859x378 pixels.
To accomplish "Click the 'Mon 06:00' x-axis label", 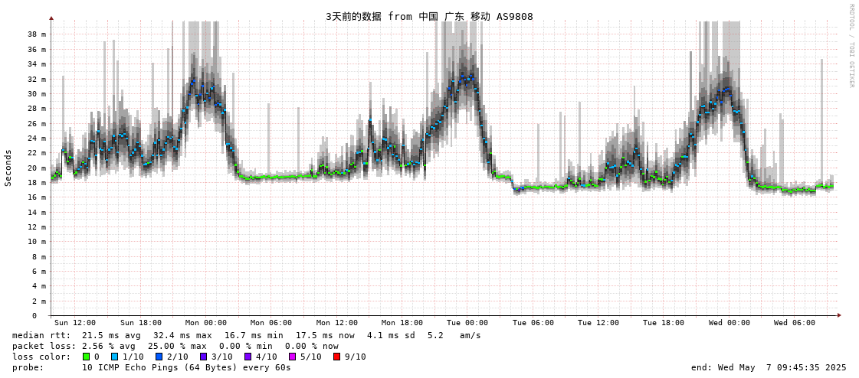I will tap(271, 323).
